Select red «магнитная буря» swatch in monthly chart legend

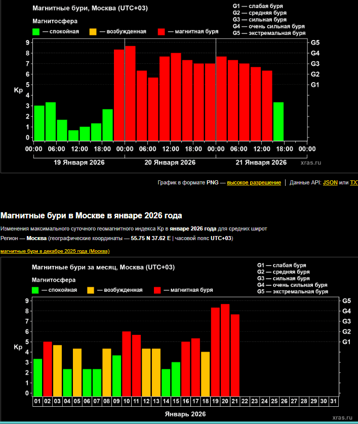point(157,290)
